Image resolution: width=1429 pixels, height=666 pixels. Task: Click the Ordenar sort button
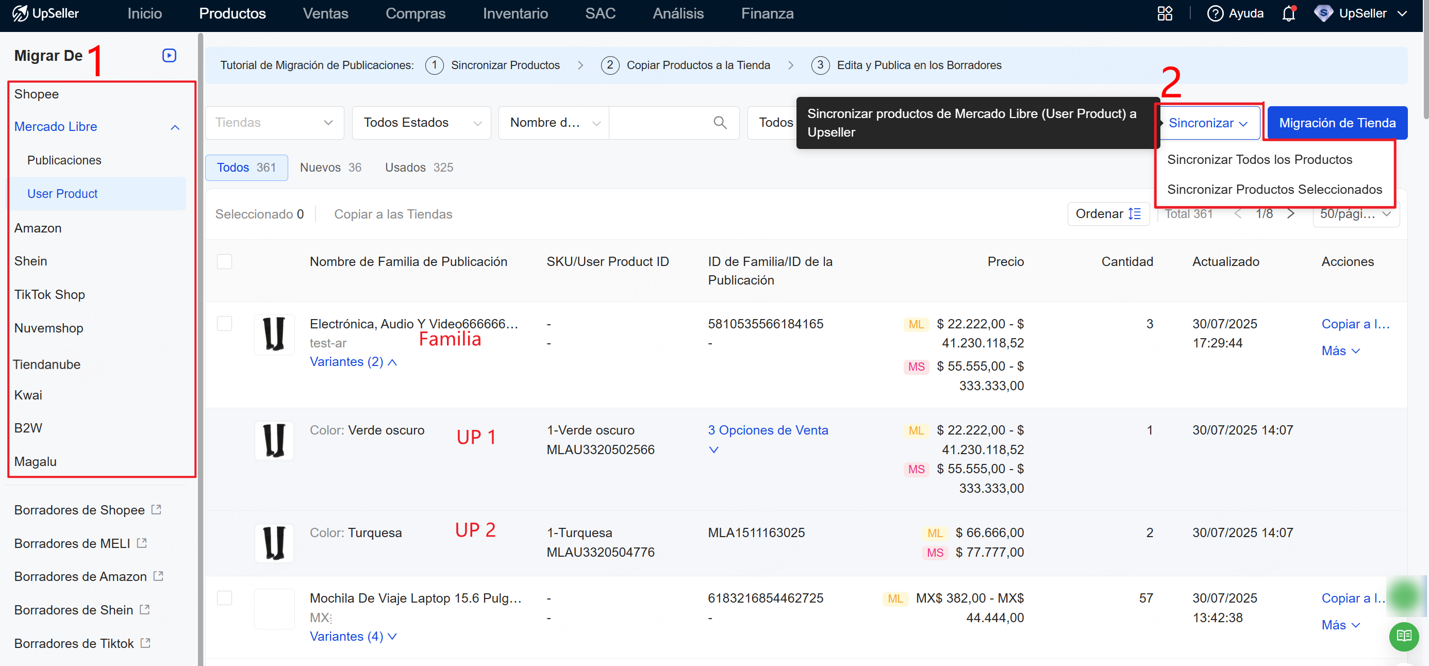click(x=1108, y=214)
